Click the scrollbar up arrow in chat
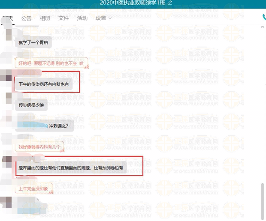The height and width of the screenshot is (221, 266). click(x=263, y=27)
